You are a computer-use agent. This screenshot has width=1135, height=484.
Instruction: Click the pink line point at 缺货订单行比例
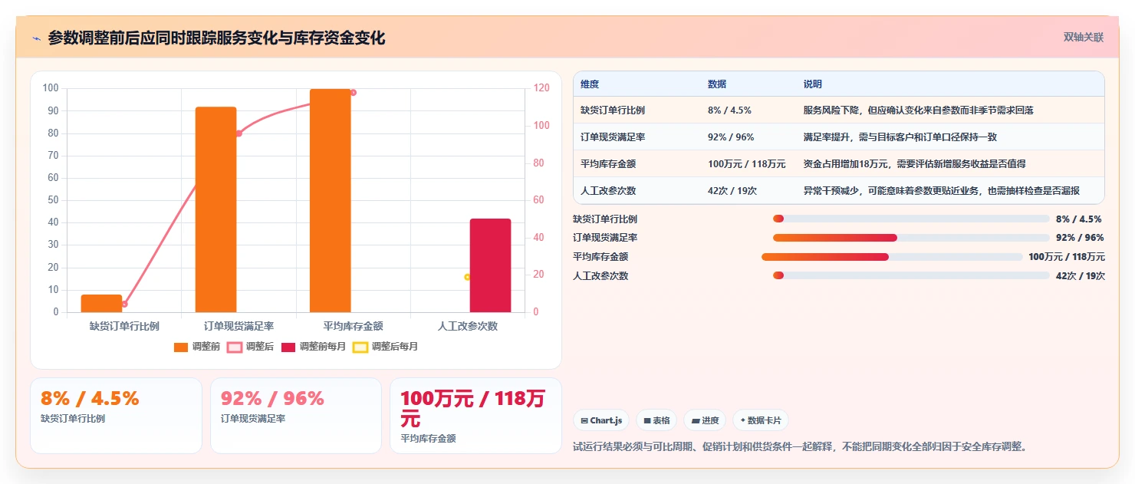[124, 304]
